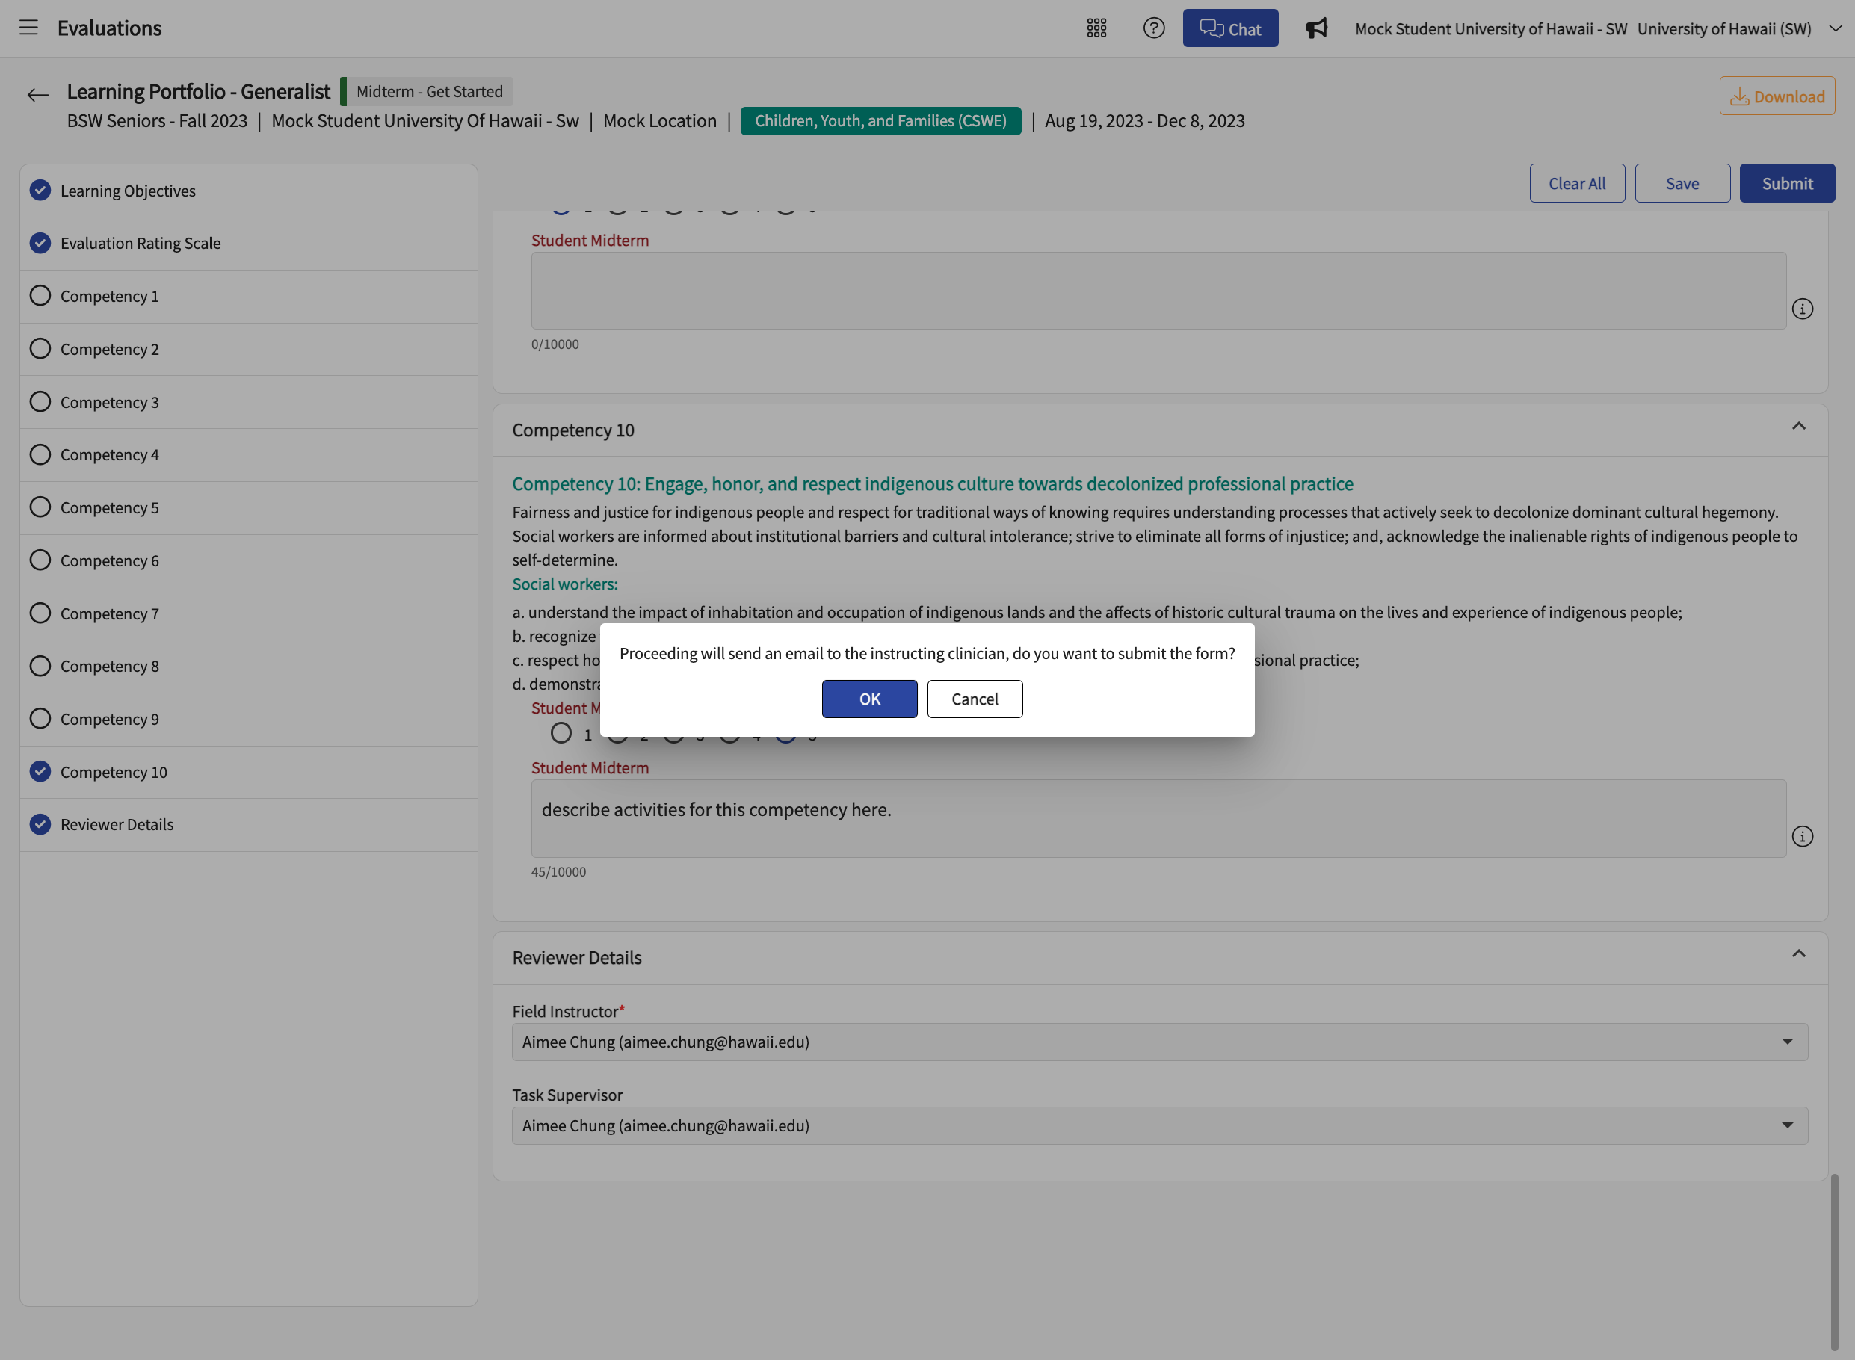Viewport: 1855px width, 1360px height.
Task: Jump to Competency 8 in sidebar
Action: (x=249, y=667)
